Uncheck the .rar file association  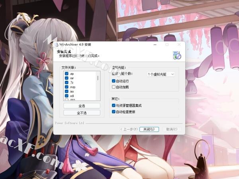tap(67, 78)
